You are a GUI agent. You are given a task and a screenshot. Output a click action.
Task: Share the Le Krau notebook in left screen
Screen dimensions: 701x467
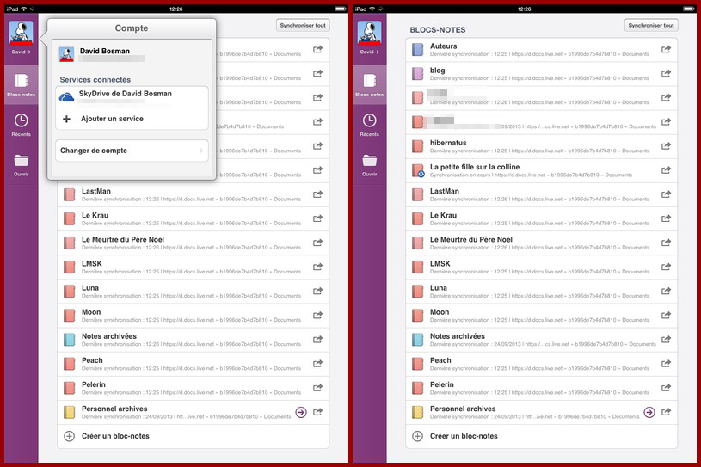(x=318, y=218)
